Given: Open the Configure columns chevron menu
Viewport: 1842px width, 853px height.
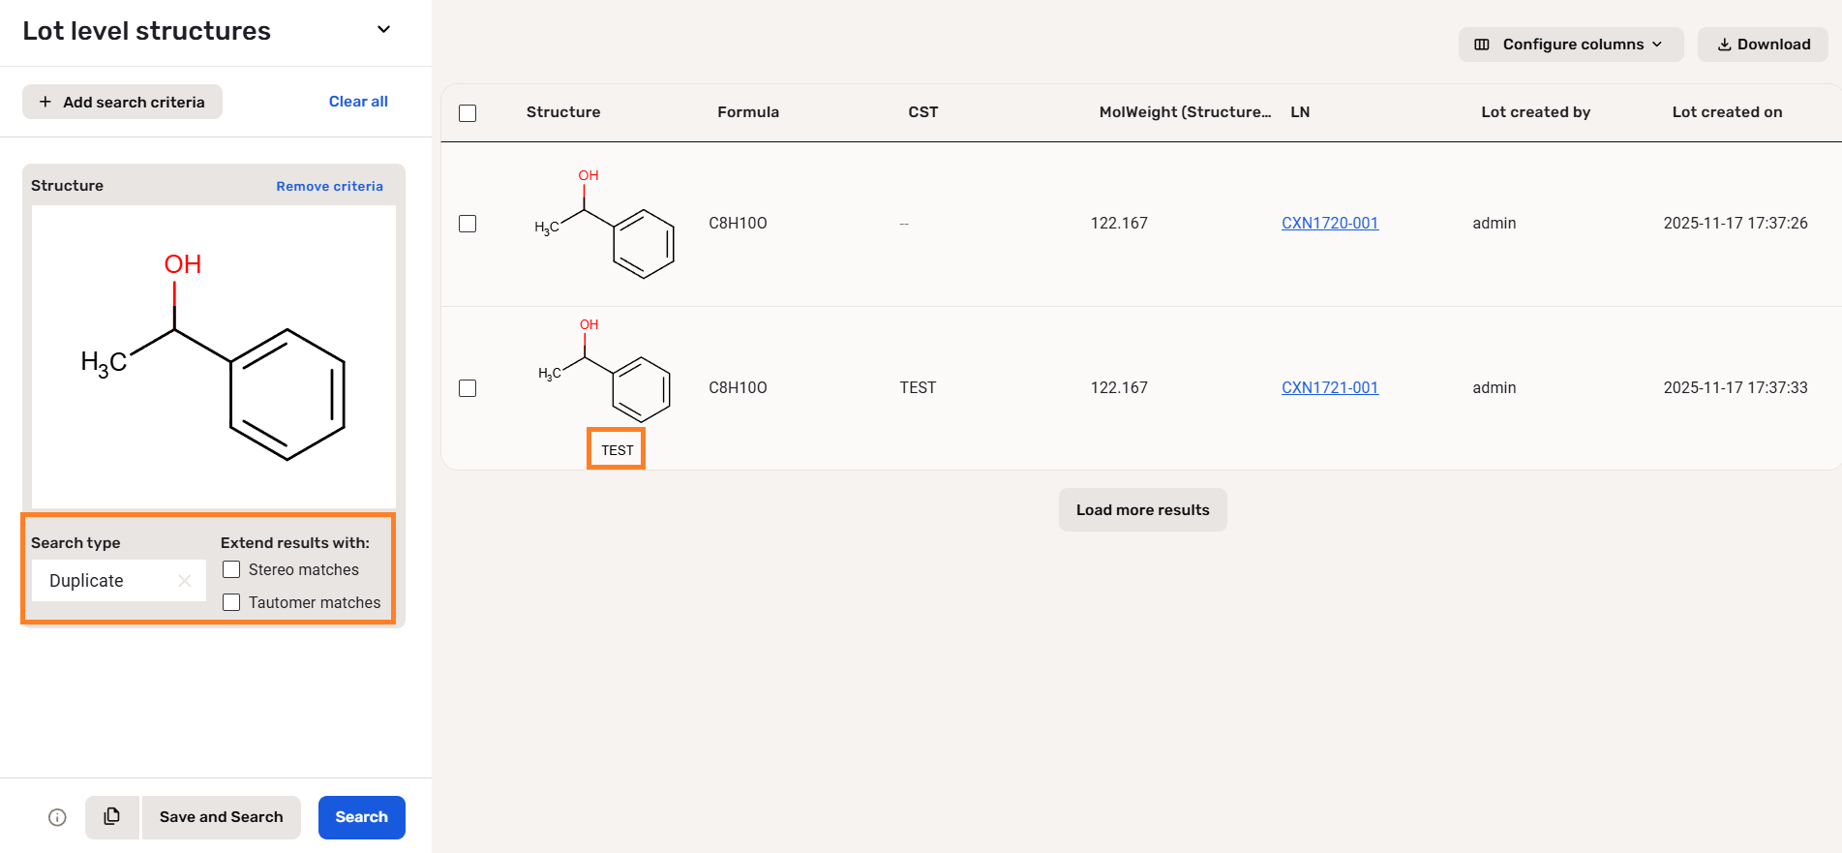Looking at the screenshot, I should tap(1657, 45).
